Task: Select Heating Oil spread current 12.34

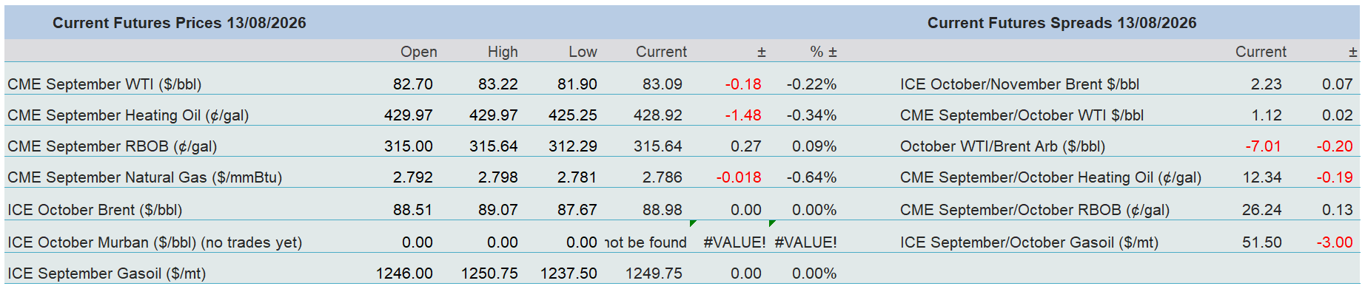Action: [1261, 177]
